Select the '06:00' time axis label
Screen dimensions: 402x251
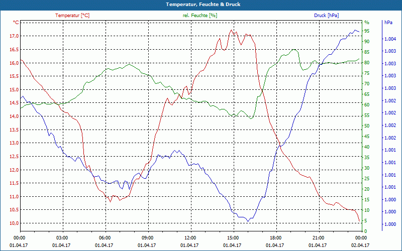pos(106,237)
